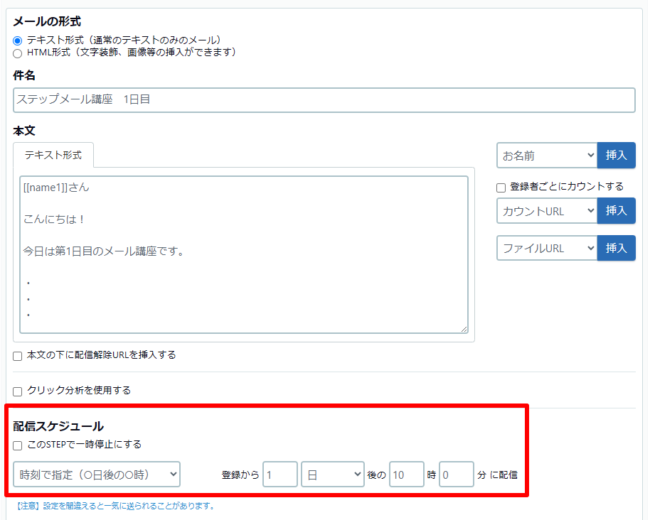Check このSTEPで一時停止にする checkbox
The height and width of the screenshot is (520, 650).
click(x=17, y=445)
